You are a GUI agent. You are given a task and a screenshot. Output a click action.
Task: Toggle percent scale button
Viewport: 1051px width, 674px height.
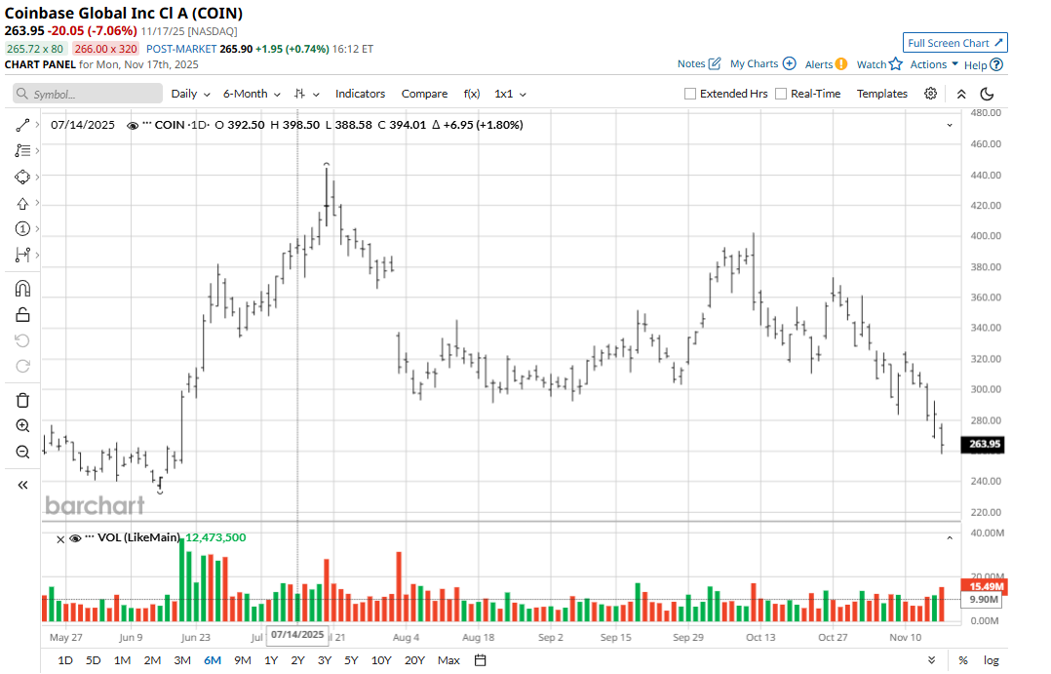[963, 660]
